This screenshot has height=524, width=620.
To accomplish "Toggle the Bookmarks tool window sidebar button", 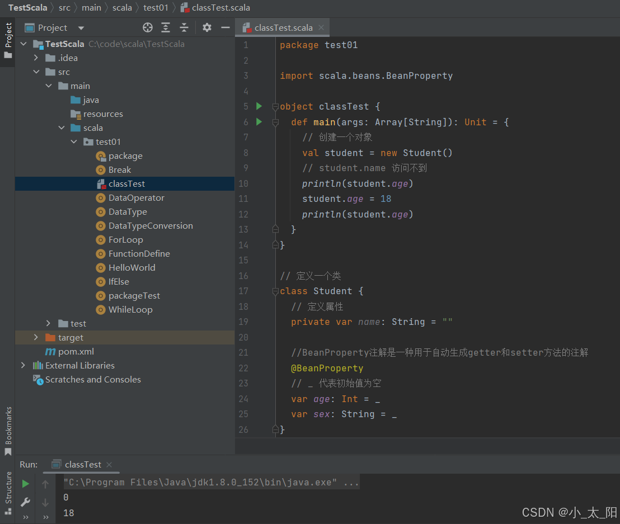I will [x=8, y=431].
